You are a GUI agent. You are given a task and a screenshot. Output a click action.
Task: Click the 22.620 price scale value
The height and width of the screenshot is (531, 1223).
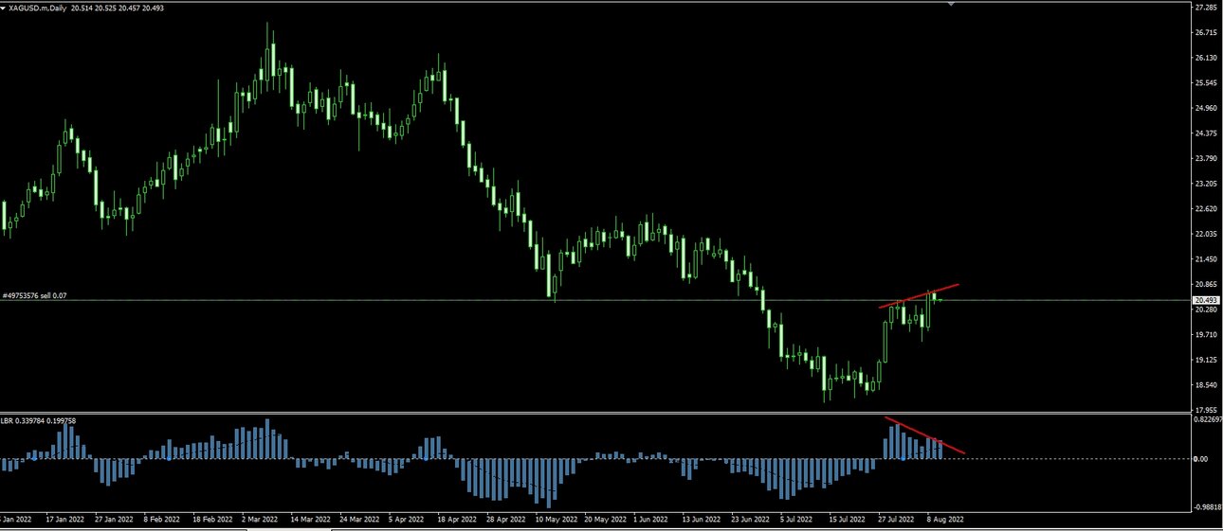coord(1206,209)
